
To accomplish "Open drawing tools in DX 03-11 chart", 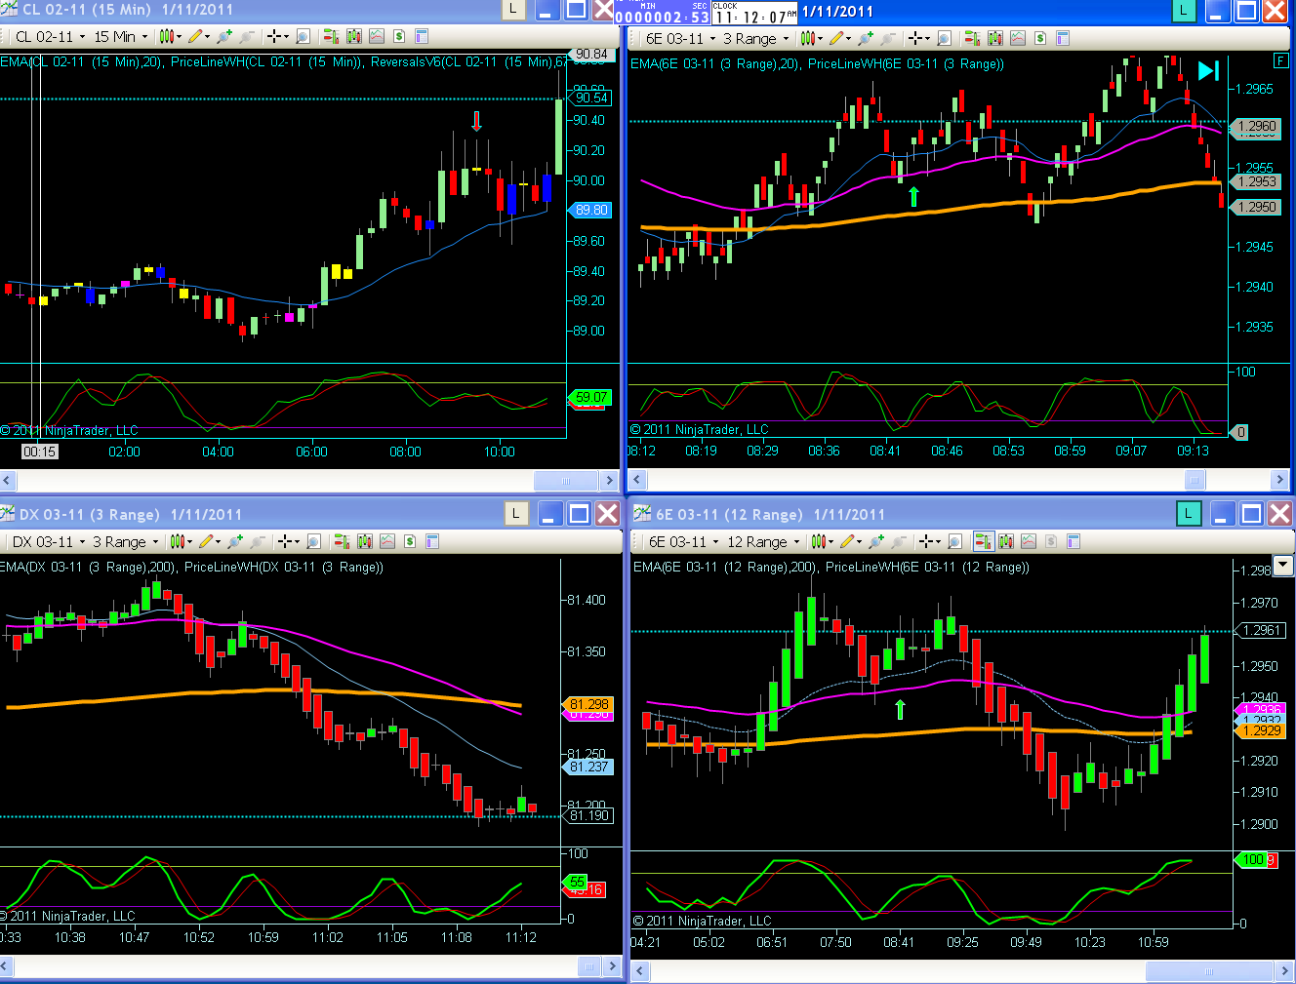I will pos(208,541).
